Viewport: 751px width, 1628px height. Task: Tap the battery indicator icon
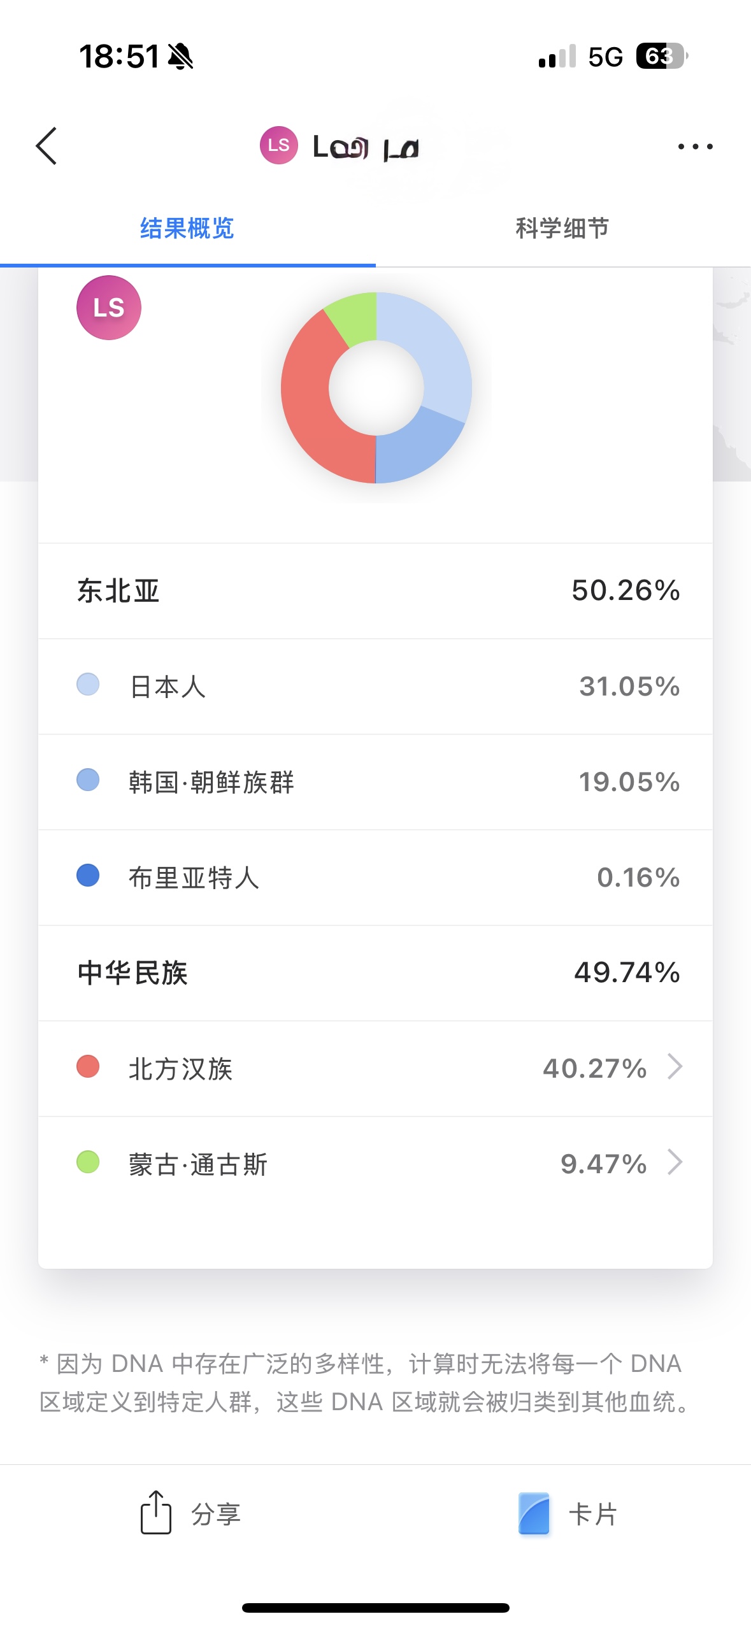[661, 56]
